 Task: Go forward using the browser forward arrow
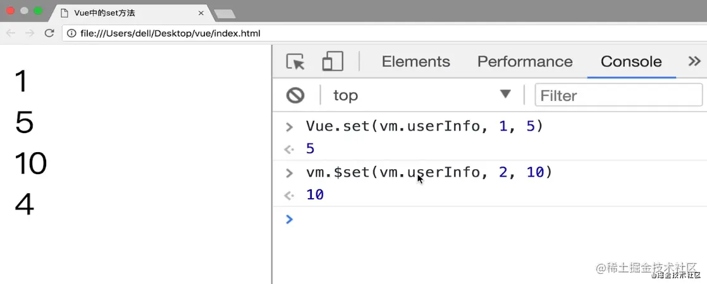[x=29, y=33]
